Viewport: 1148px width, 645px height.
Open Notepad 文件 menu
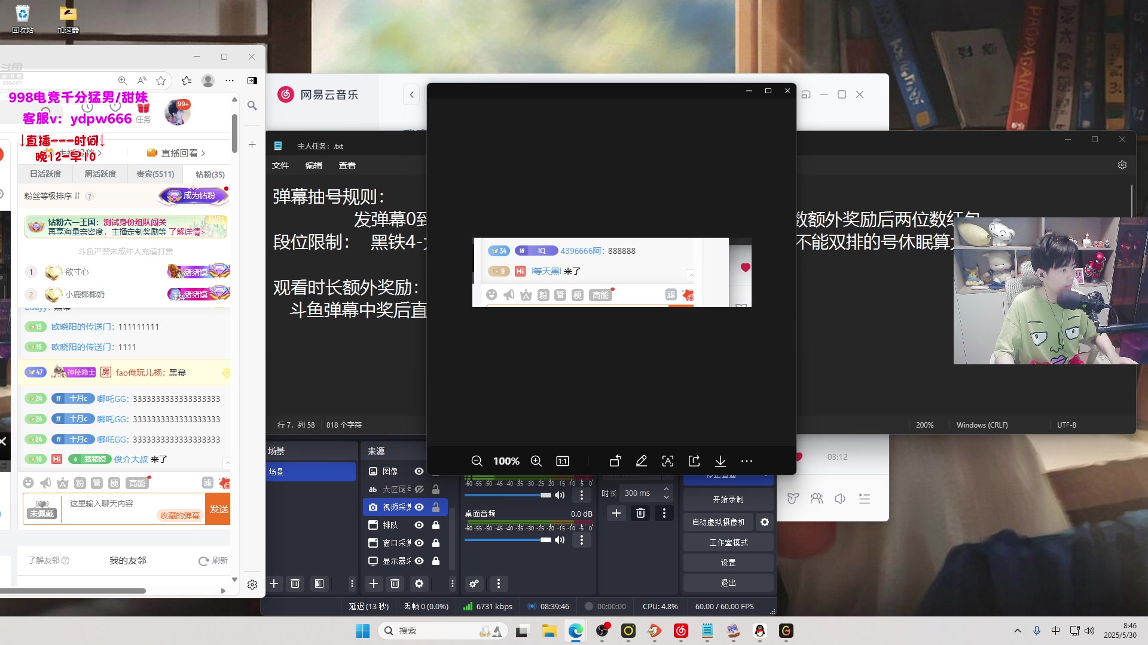[x=280, y=165]
